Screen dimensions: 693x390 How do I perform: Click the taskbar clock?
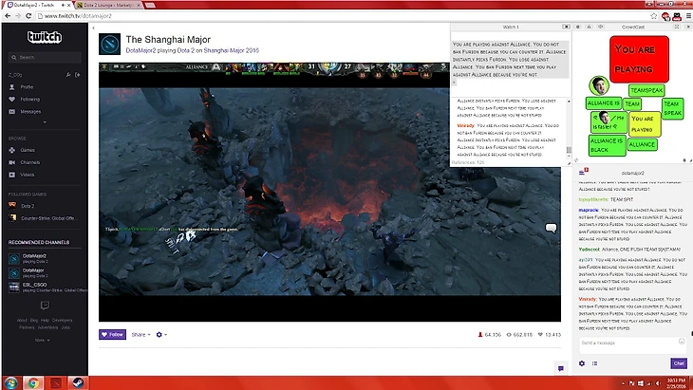point(676,383)
